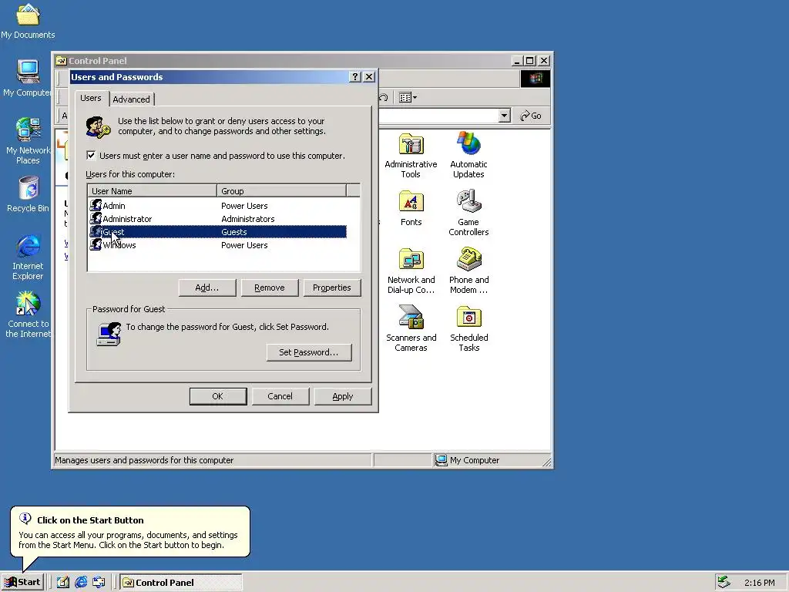This screenshot has height=592, width=789.
Task: Select Connect to the Internet shortcut
Action: click(x=28, y=315)
